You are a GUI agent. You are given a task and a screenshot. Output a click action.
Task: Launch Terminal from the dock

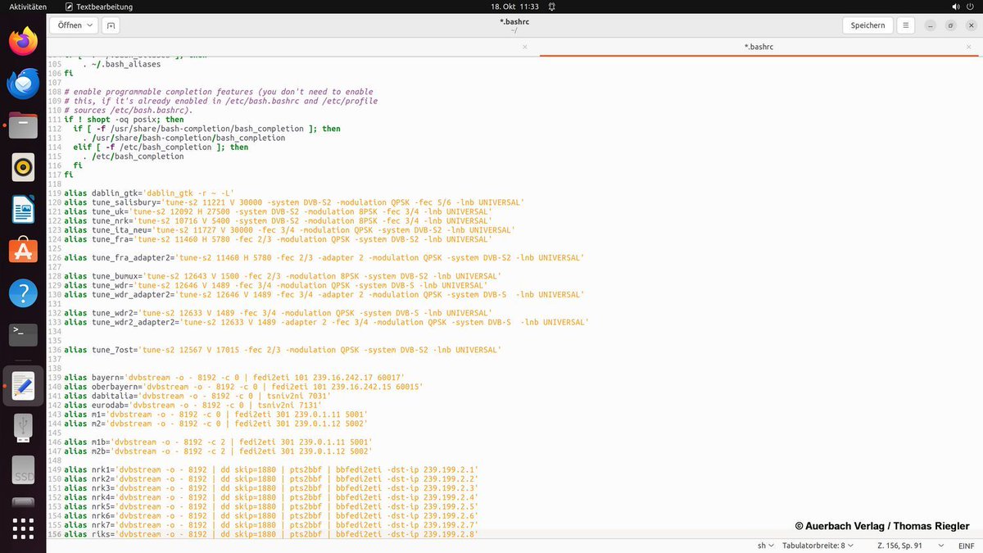click(x=24, y=334)
